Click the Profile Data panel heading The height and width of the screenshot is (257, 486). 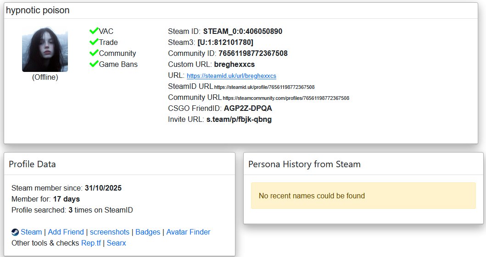coord(32,164)
